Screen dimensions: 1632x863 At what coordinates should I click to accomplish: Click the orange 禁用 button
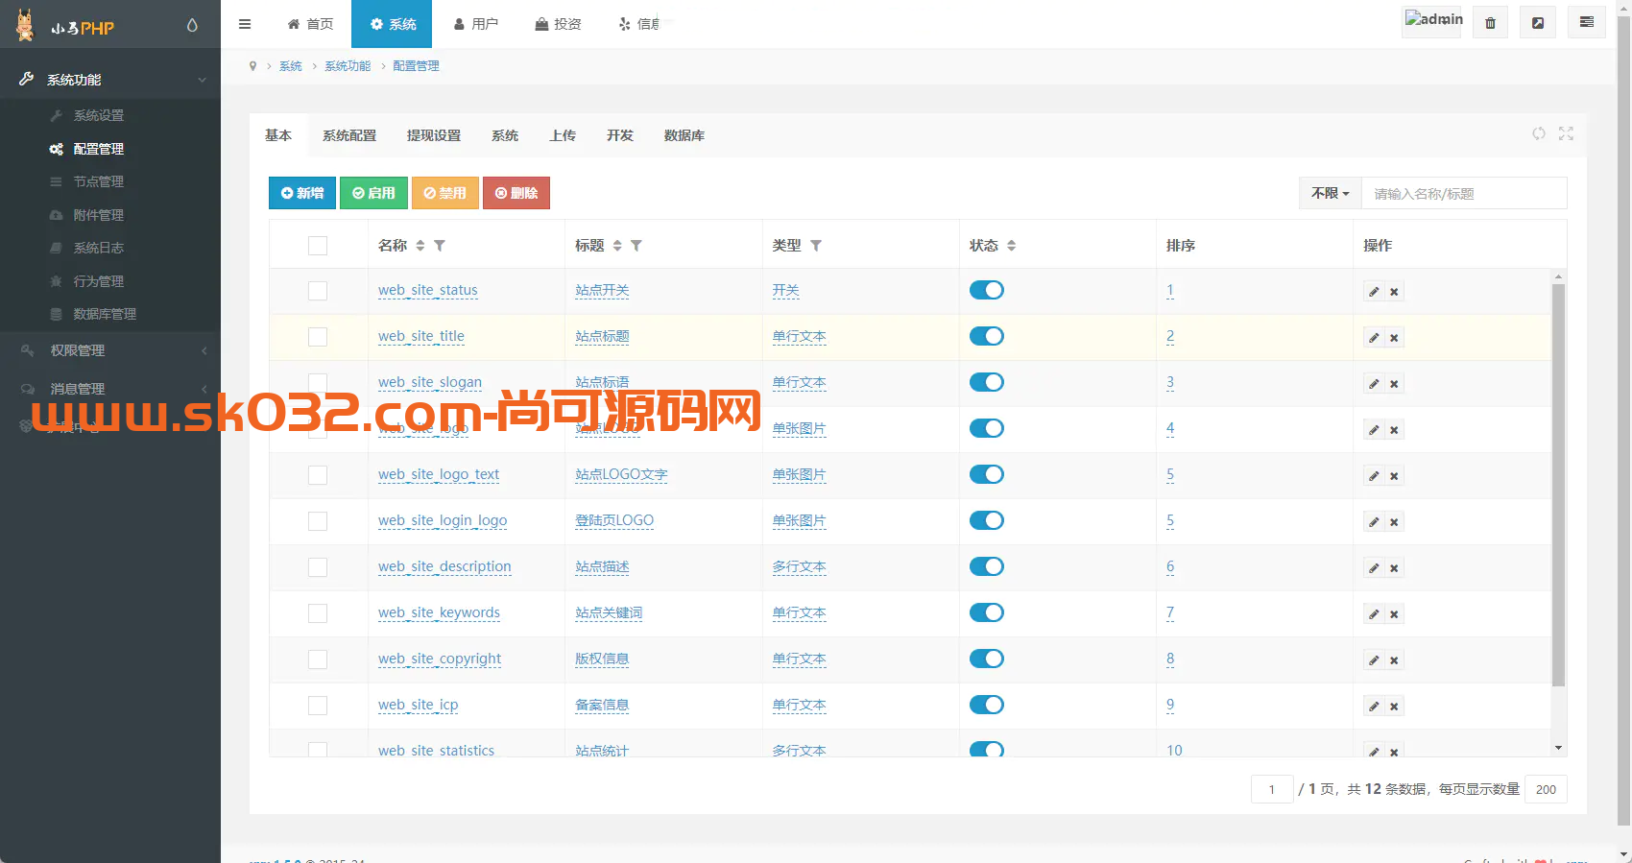[445, 193]
